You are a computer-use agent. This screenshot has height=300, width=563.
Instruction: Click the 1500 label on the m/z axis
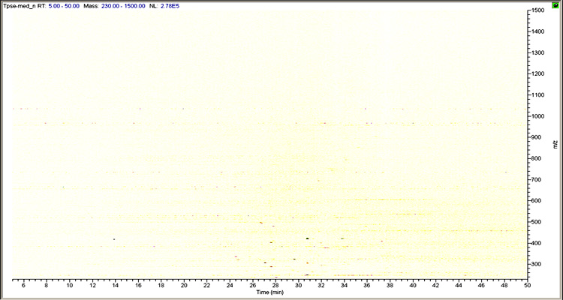point(537,10)
